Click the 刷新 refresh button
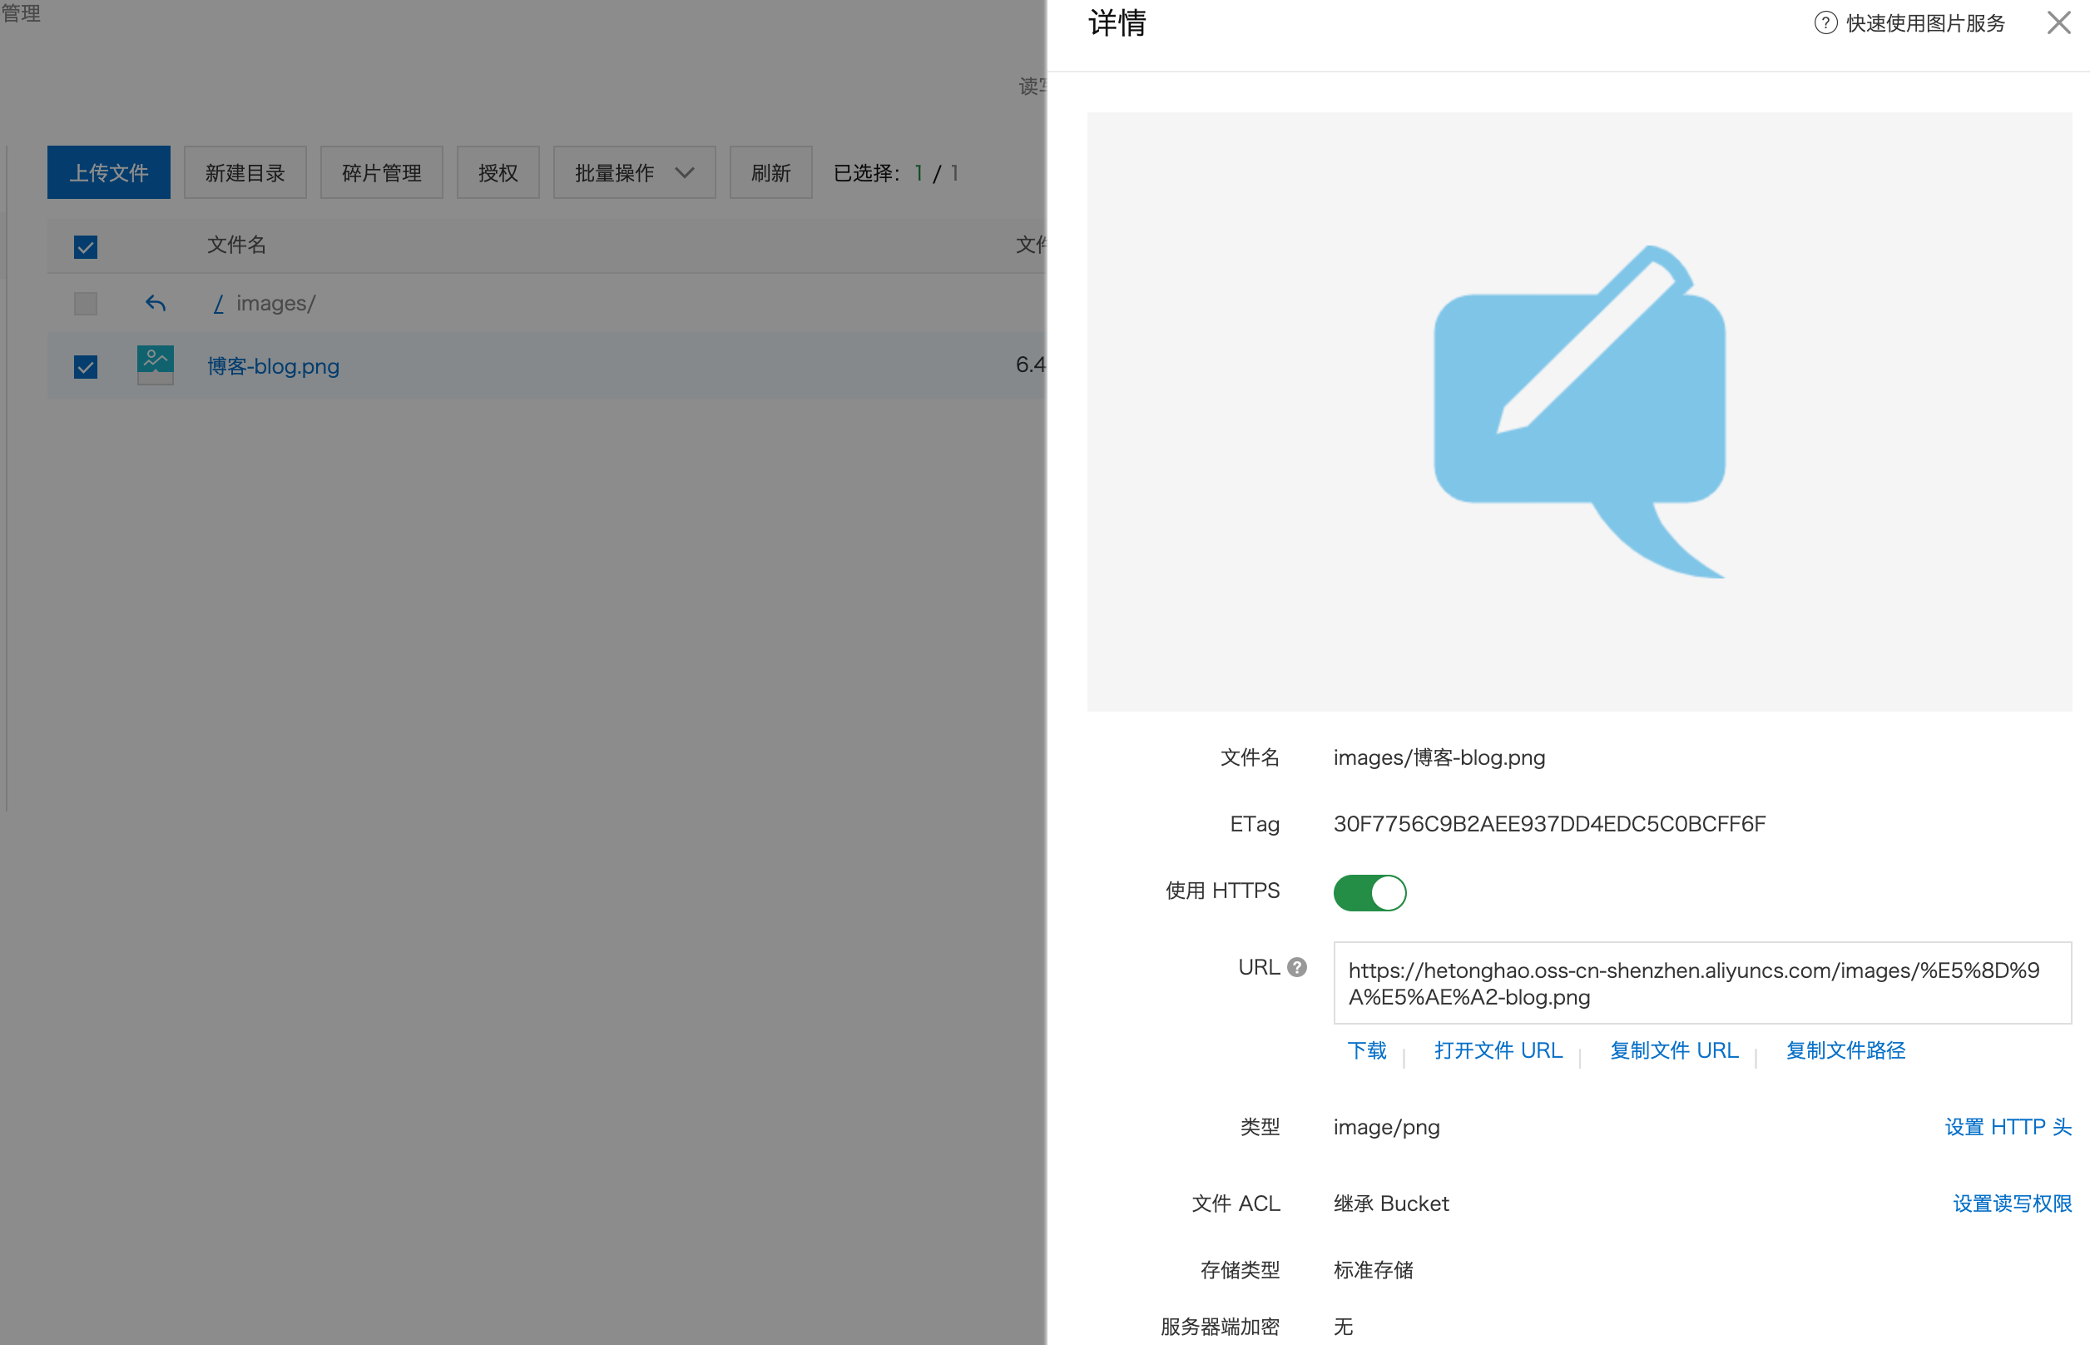The image size is (2090, 1345). click(x=770, y=172)
